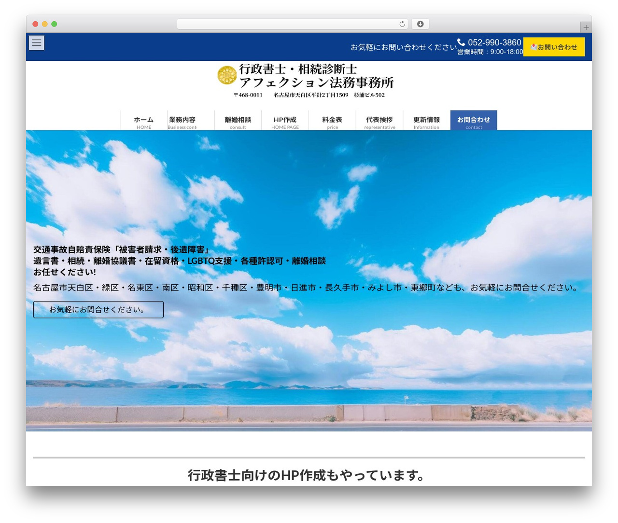Click the address line 〒468-0011
This screenshot has width=618, height=523.
click(x=309, y=95)
